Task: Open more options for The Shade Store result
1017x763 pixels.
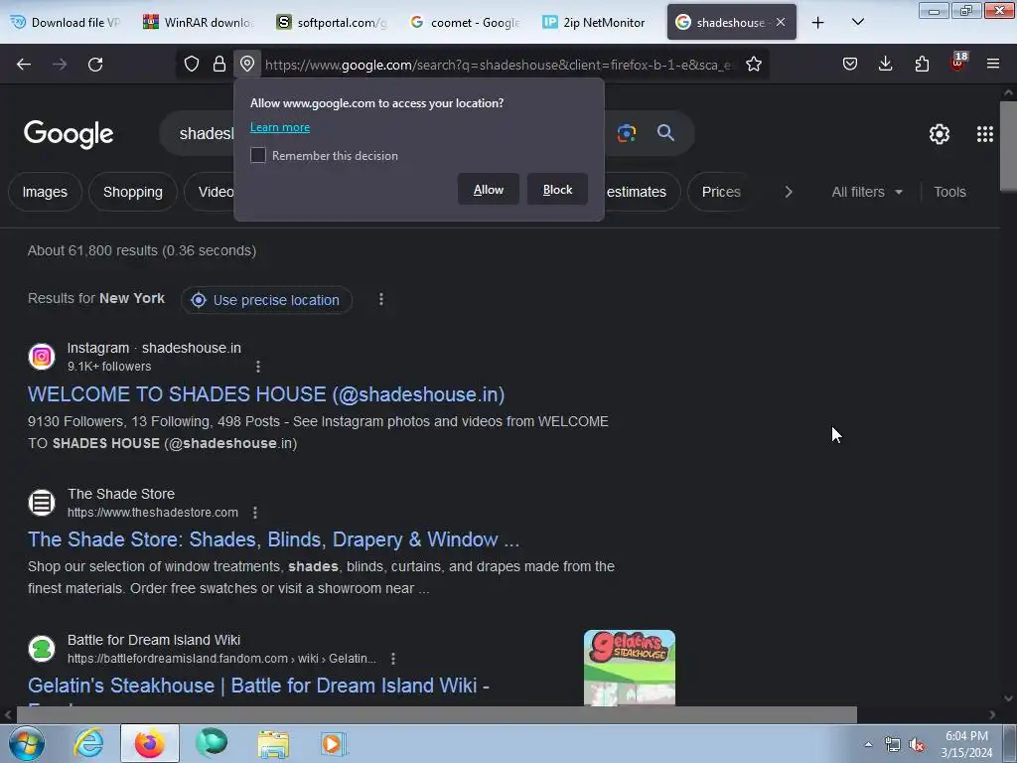Action: point(255,513)
